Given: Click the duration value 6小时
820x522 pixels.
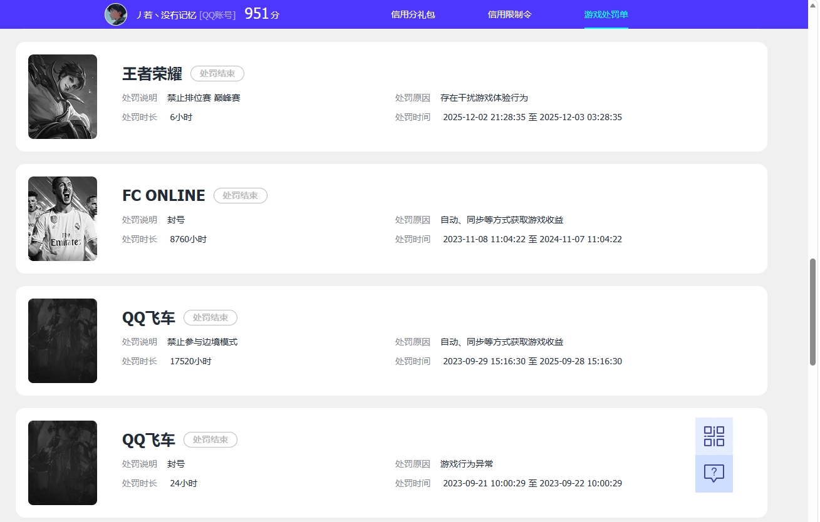Looking at the screenshot, I should [x=181, y=118].
